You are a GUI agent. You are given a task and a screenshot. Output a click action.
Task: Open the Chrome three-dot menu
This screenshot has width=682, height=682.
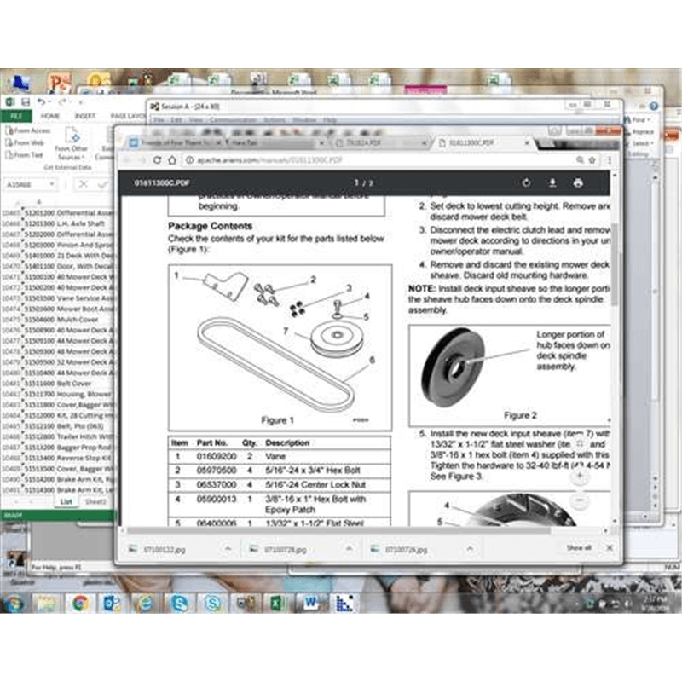click(609, 160)
